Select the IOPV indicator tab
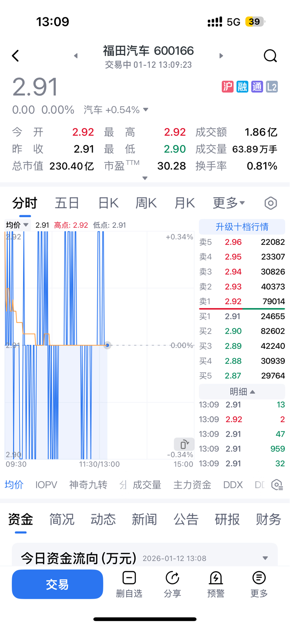This screenshot has height=627, width=290. coord(46,485)
